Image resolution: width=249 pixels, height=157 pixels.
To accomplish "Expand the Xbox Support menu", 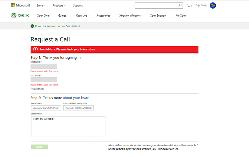I will [x=159, y=16].
